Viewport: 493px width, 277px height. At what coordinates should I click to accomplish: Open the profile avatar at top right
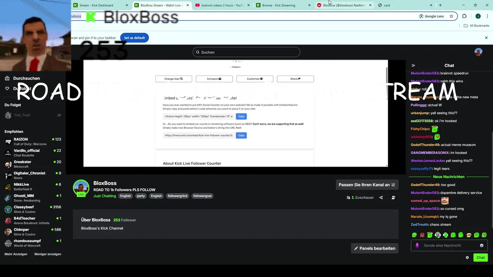click(x=478, y=52)
